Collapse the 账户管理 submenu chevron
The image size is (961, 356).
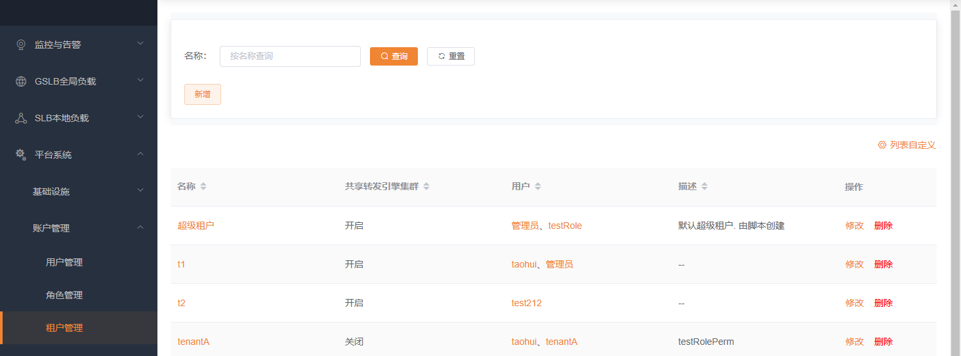click(x=140, y=227)
